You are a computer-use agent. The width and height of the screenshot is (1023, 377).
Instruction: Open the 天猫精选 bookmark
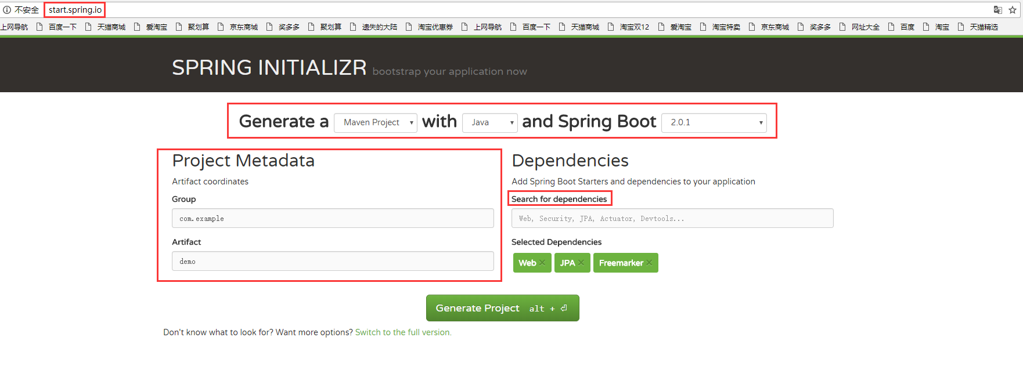(x=978, y=27)
